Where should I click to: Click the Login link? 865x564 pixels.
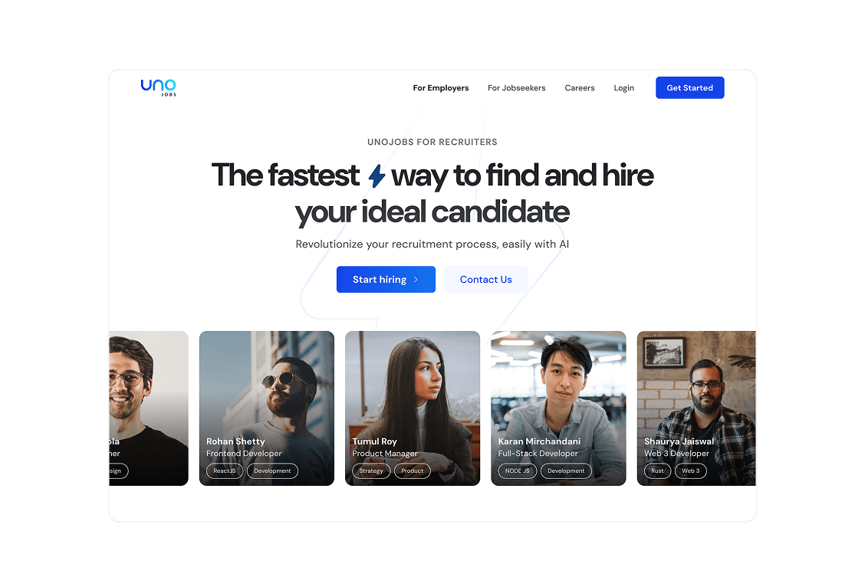click(x=624, y=87)
